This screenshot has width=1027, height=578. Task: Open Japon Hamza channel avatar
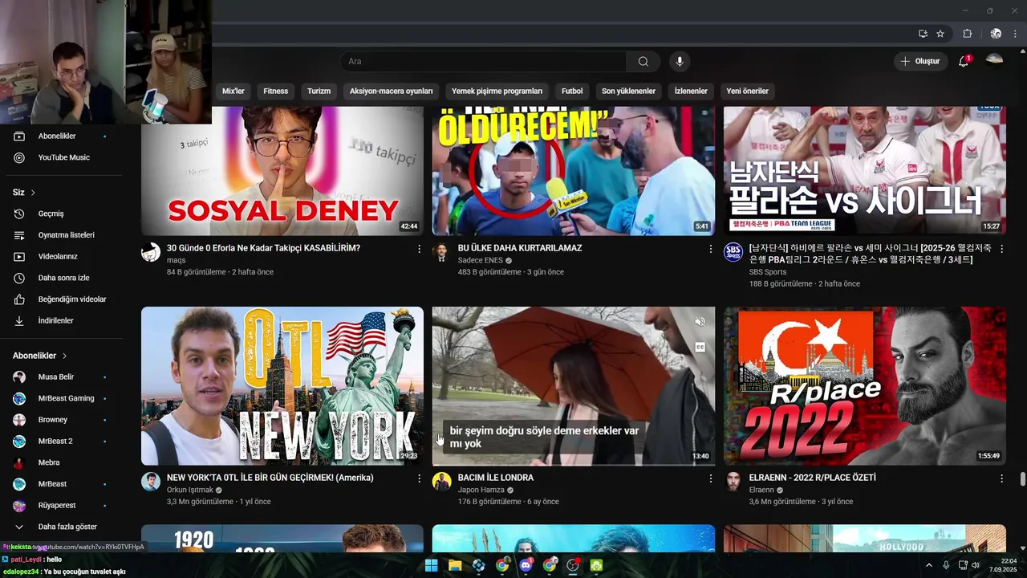(441, 482)
